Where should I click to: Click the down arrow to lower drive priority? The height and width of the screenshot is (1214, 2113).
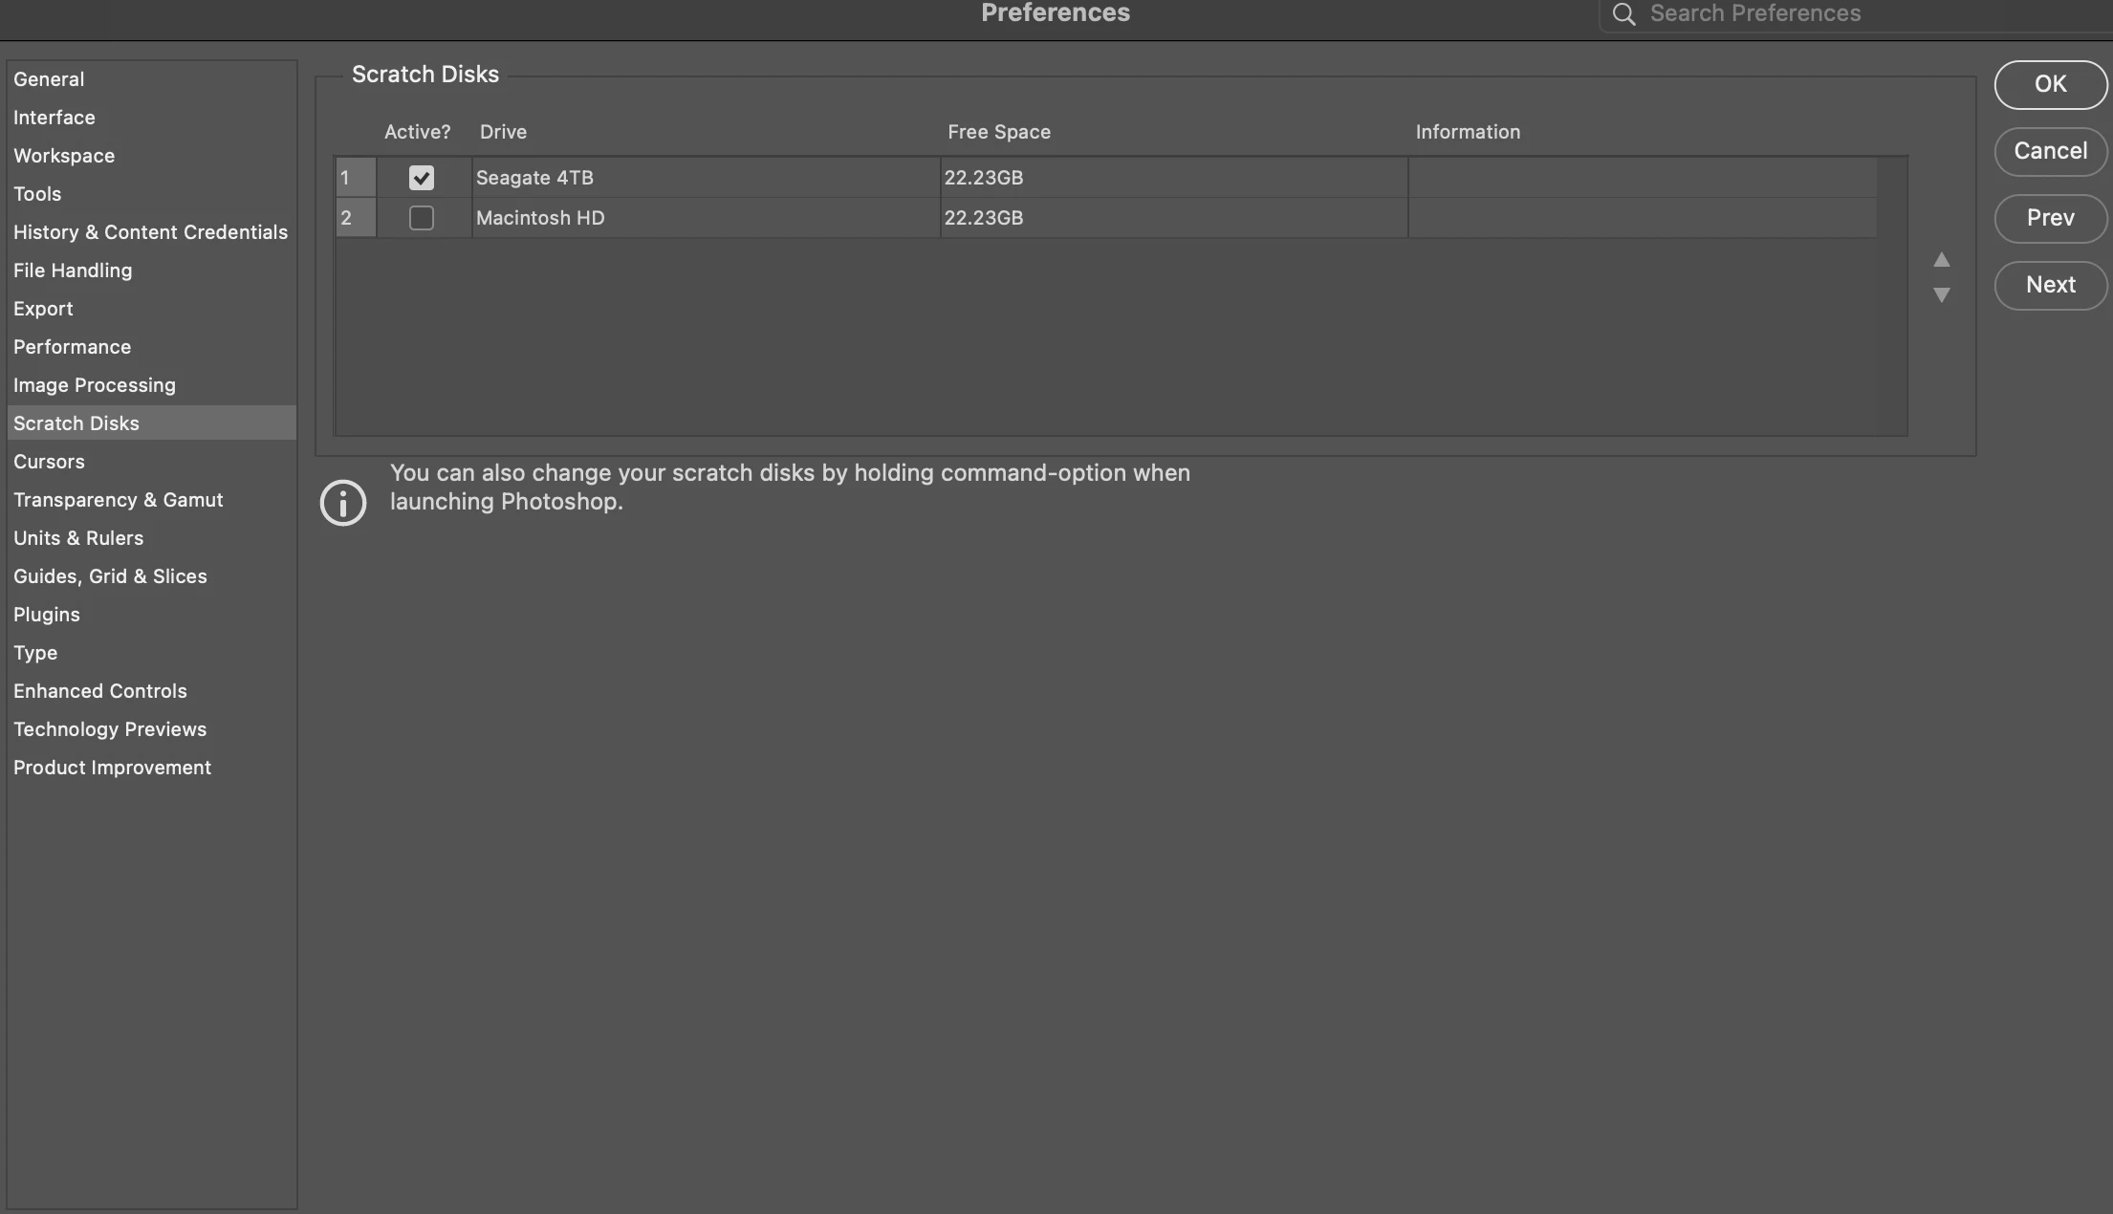pos(1941,295)
